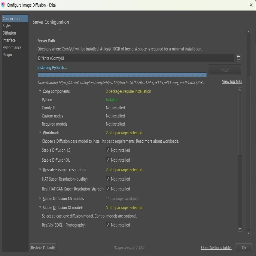Click the Krita logo in the title bar
The image size is (256, 256).
tap(3, 5)
